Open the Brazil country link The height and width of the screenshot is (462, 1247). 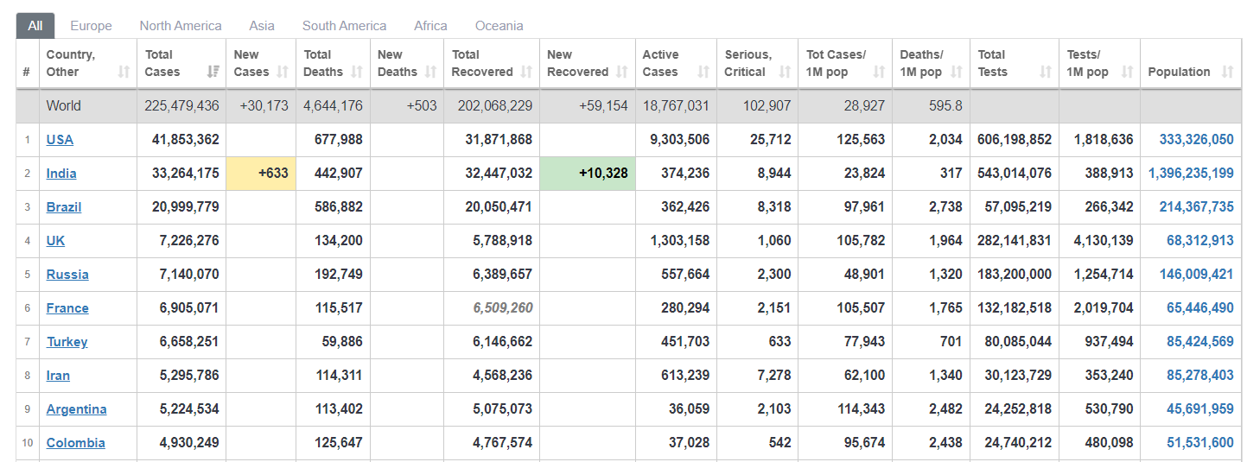coord(64,207)
